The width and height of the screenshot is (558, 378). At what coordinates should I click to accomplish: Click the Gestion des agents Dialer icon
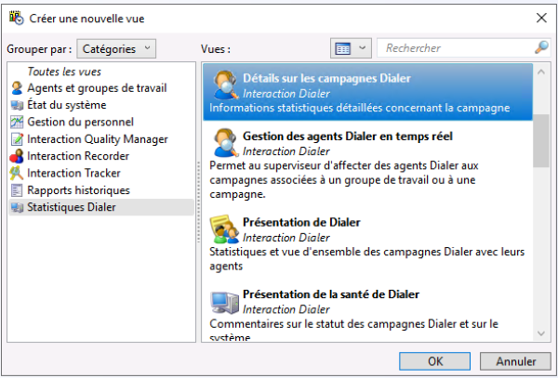[226, 143]
